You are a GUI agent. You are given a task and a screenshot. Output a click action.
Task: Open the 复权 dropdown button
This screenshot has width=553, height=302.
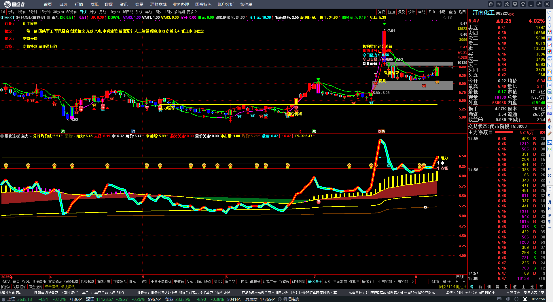[x=382, y=12]
